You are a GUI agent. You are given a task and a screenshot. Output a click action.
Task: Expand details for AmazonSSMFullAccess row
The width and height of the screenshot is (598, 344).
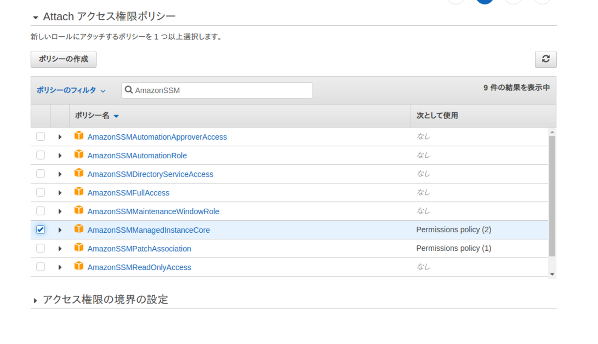(60, 193)
